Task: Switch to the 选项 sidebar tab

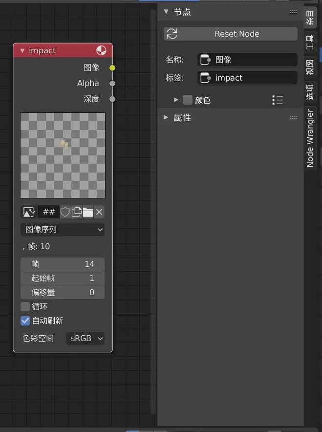Action: pos(310,92)
